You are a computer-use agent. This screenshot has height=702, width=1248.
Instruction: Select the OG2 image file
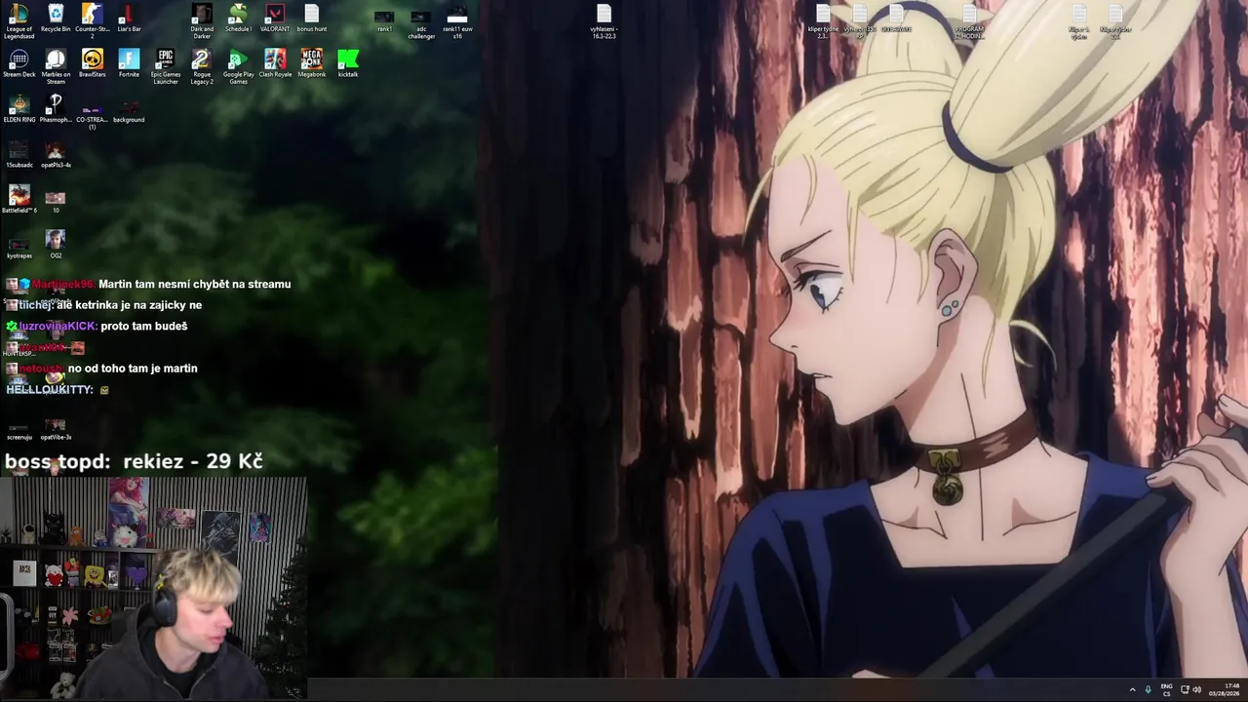click(x=56, y=245)
